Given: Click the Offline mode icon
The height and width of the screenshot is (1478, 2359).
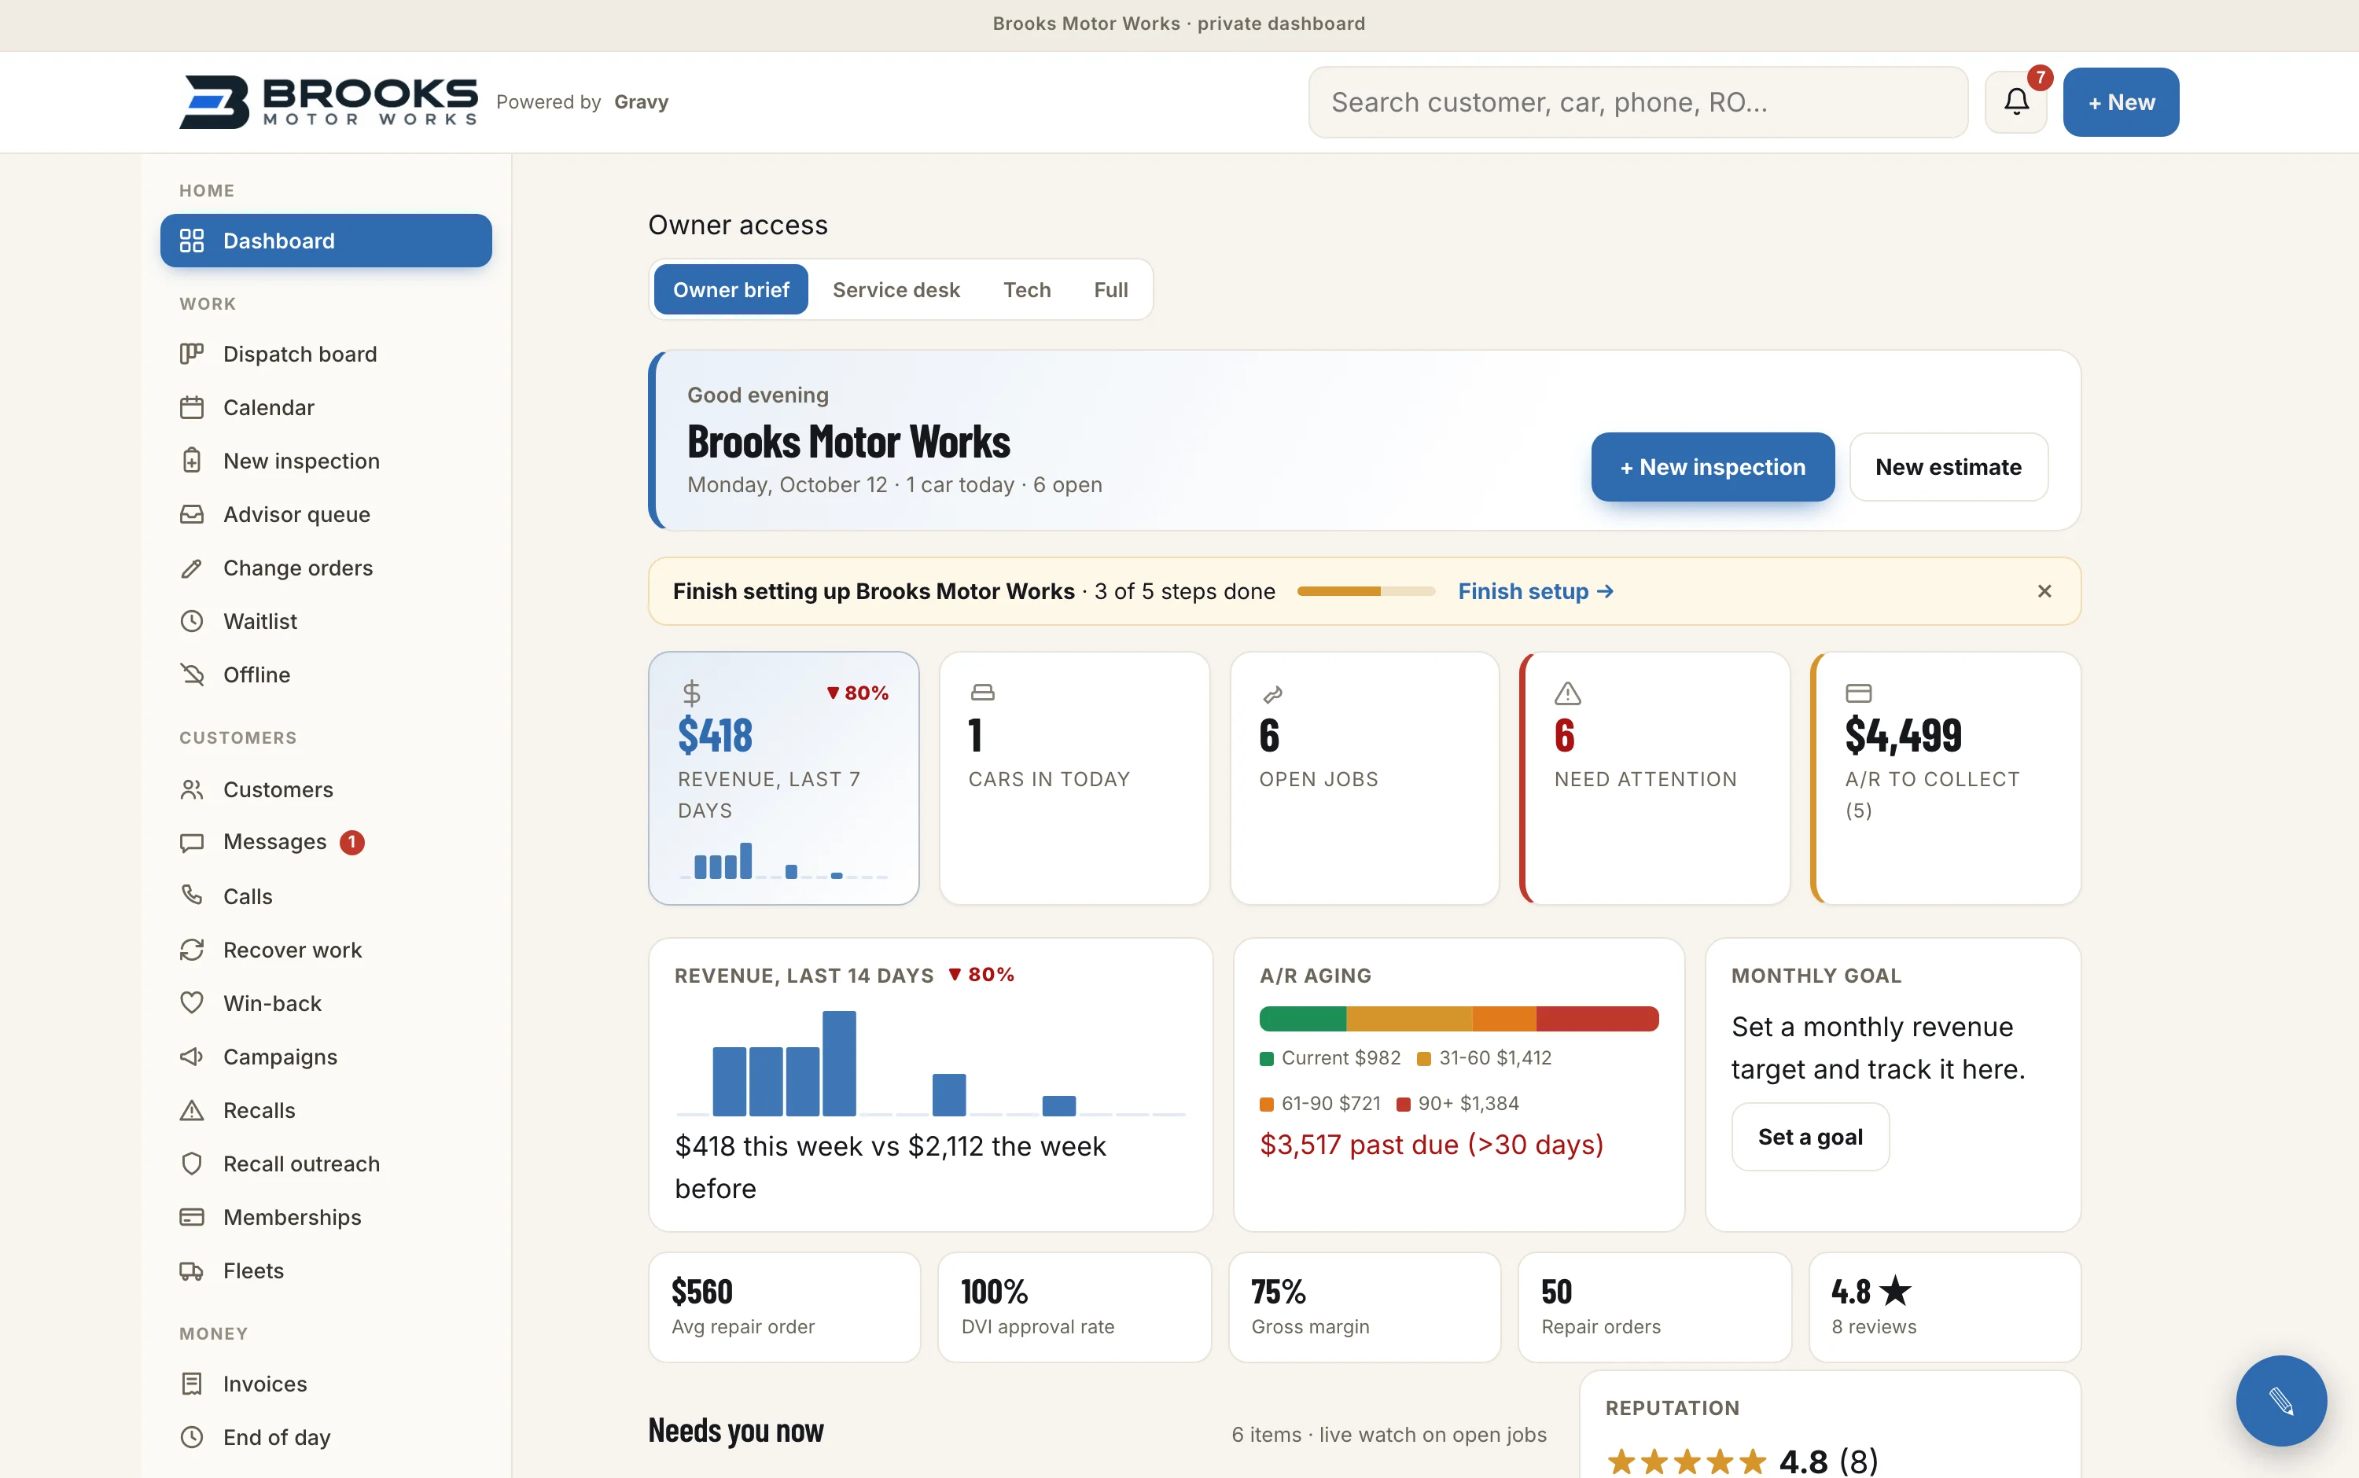Looking at the screenshot, I should pyautogui.click(x=192, y=675).
